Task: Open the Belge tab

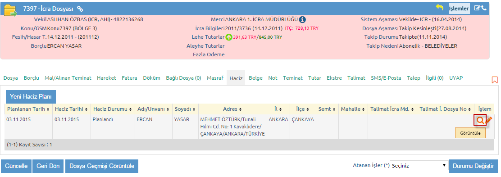Action: coord(255,78)
